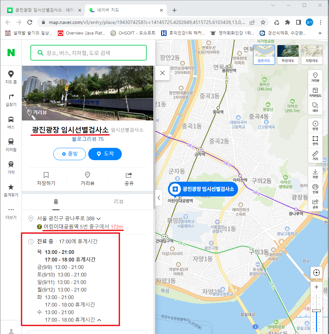Open OHSOFT - 오소프트 bookmark

point(133,33)
